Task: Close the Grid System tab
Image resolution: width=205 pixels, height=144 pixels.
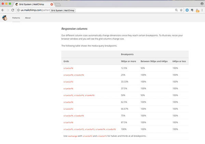Action: tap(52, 4)
